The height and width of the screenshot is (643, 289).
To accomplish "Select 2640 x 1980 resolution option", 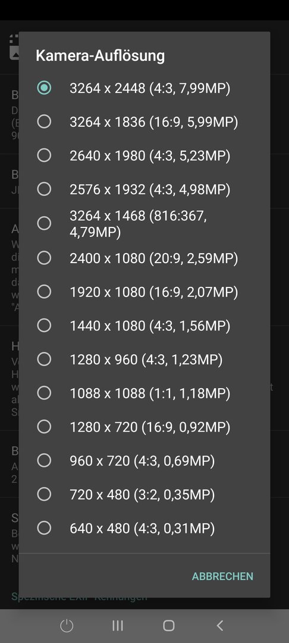I will pyautogui.click(x=144, y=155).
